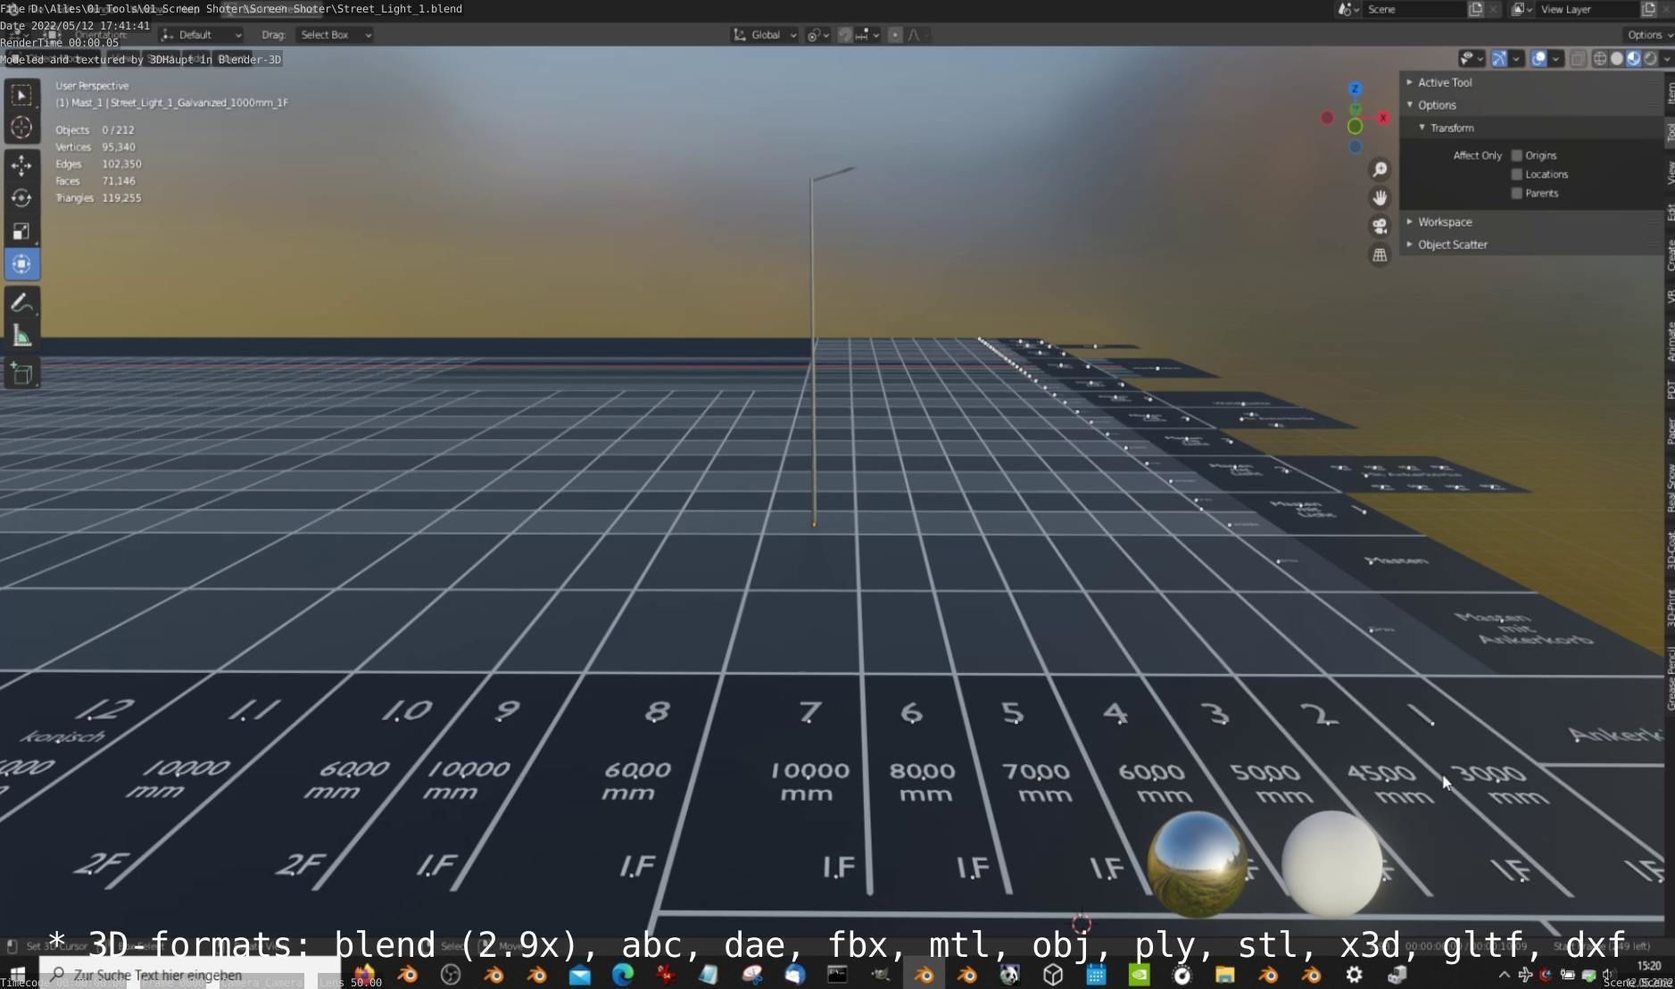1675x989 pixels.
Task: Switch to rendered viewport shading
Action: 1650,59
